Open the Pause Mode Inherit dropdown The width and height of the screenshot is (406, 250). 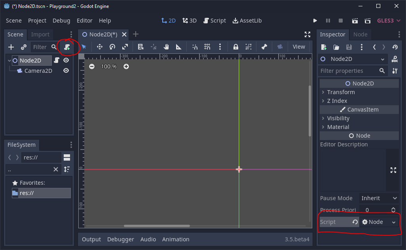379,198
